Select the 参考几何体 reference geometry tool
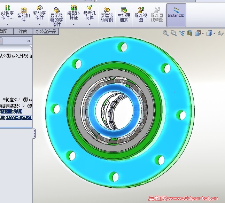Image resolution: width=225 pixels, height=203 pixels. tap(90, 13)
